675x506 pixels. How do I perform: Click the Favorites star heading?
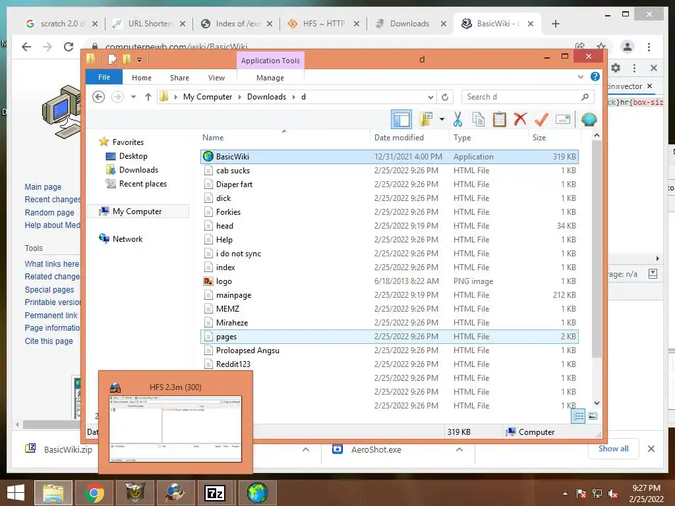tap(128, 142)
